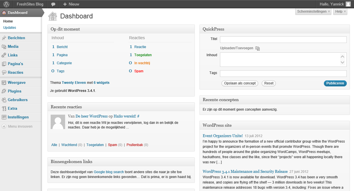Filter recent comments by Prullenbak
This screenshot has width=354, height=191.
pos(135,145)
